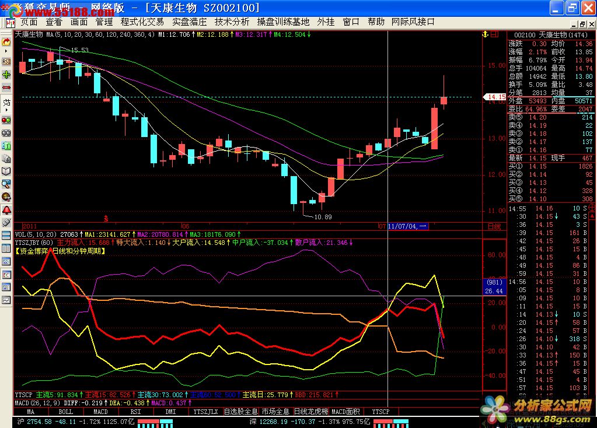
Task: Click the red alarm bell icon
Action: 6,210
